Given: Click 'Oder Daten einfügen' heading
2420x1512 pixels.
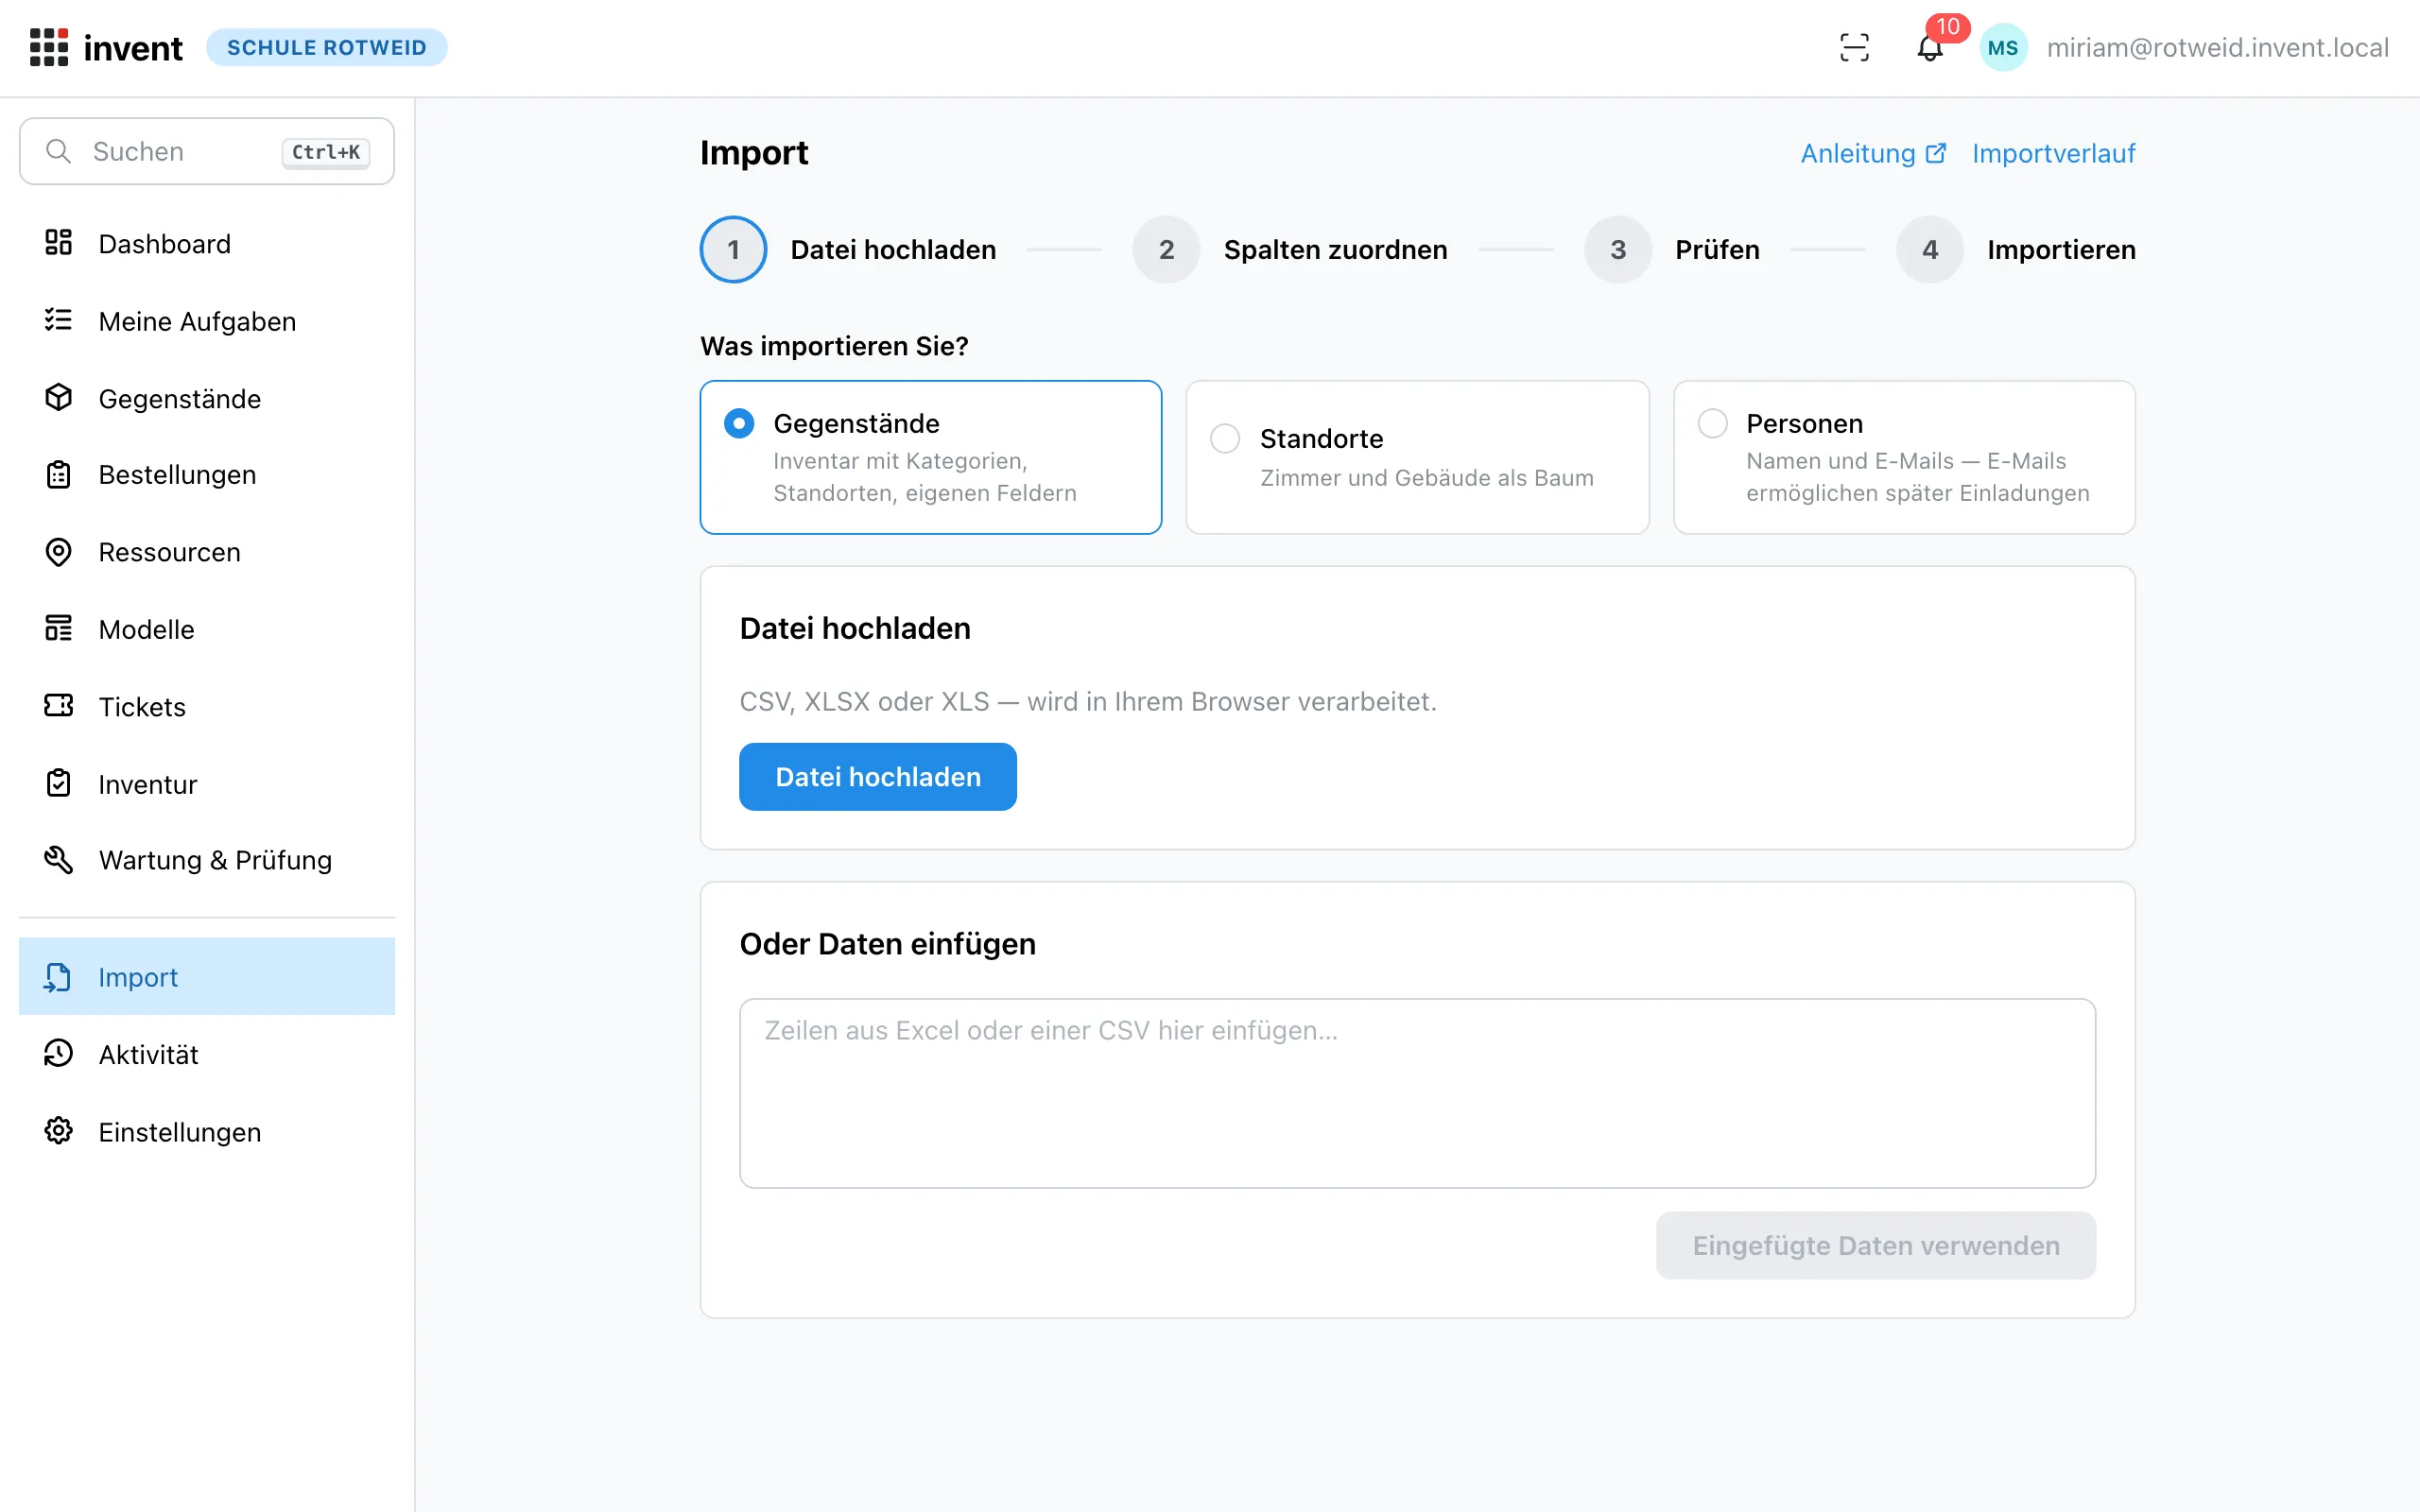Looking at the screenshot, I should click(887, 943).
